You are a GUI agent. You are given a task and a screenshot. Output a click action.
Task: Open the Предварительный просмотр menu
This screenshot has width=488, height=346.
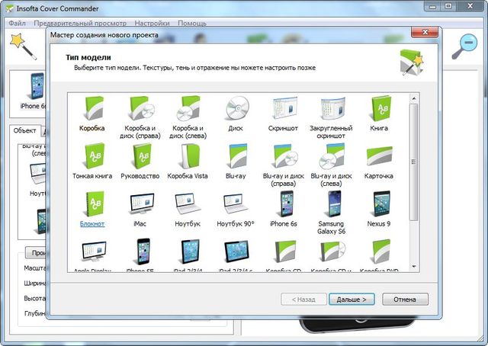point(80,24)
